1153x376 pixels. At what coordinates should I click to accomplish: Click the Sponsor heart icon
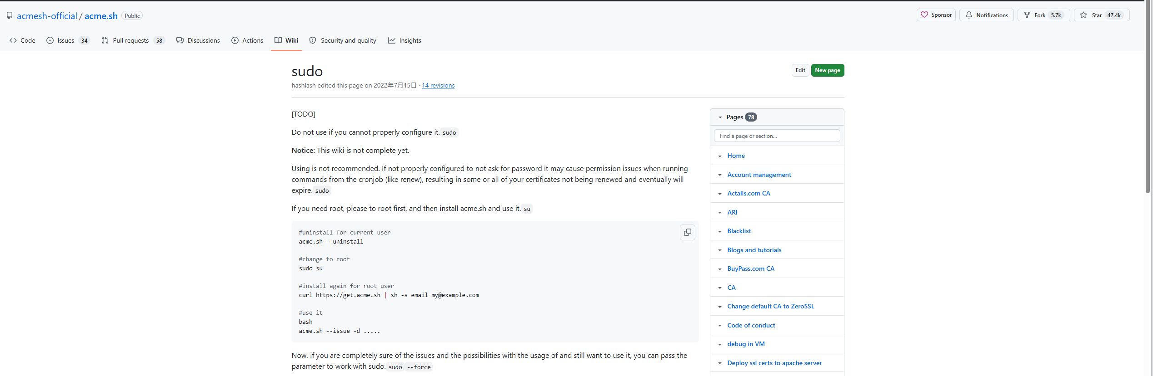[924, 15]
